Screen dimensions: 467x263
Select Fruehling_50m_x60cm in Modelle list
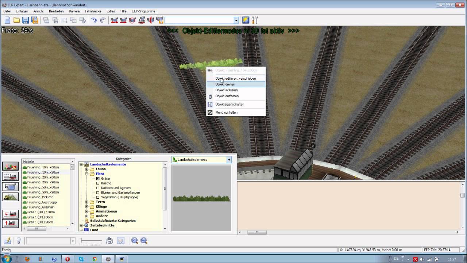(43, 187)
